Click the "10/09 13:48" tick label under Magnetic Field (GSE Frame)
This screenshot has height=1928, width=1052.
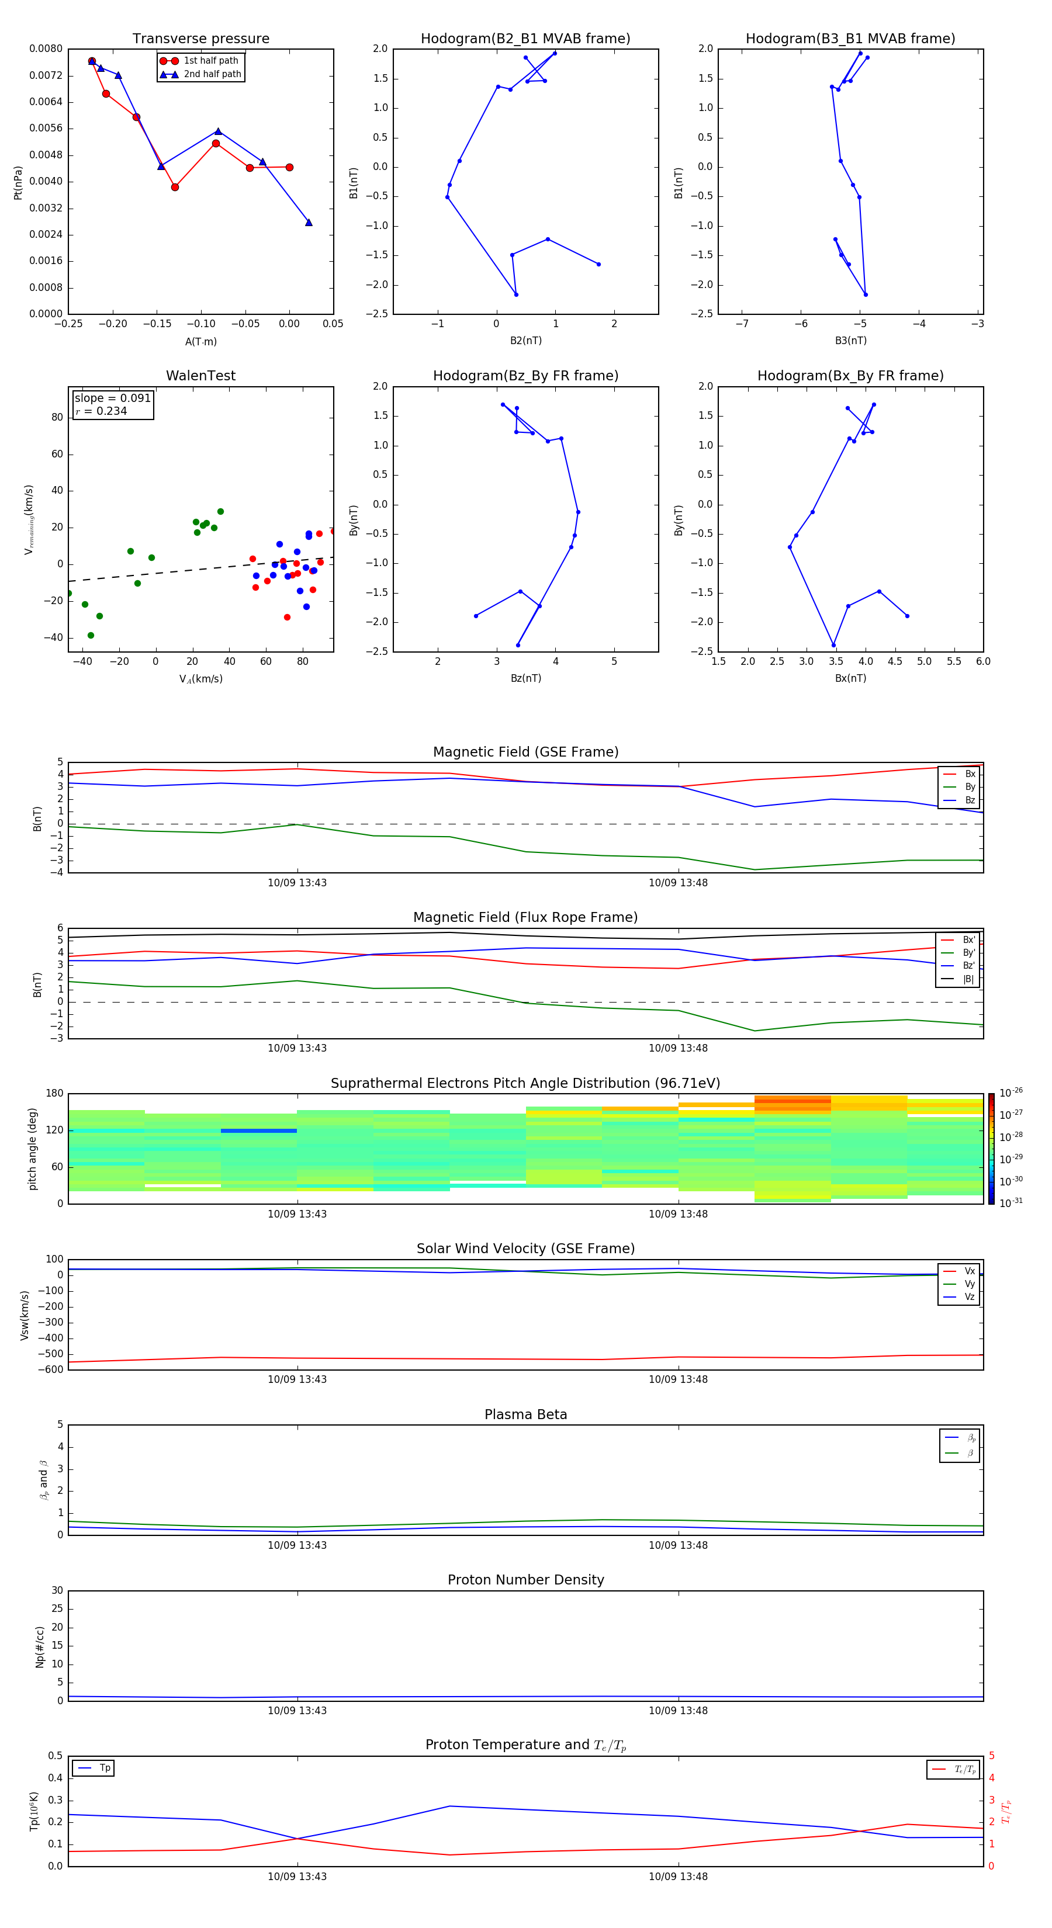pos(677,882)
